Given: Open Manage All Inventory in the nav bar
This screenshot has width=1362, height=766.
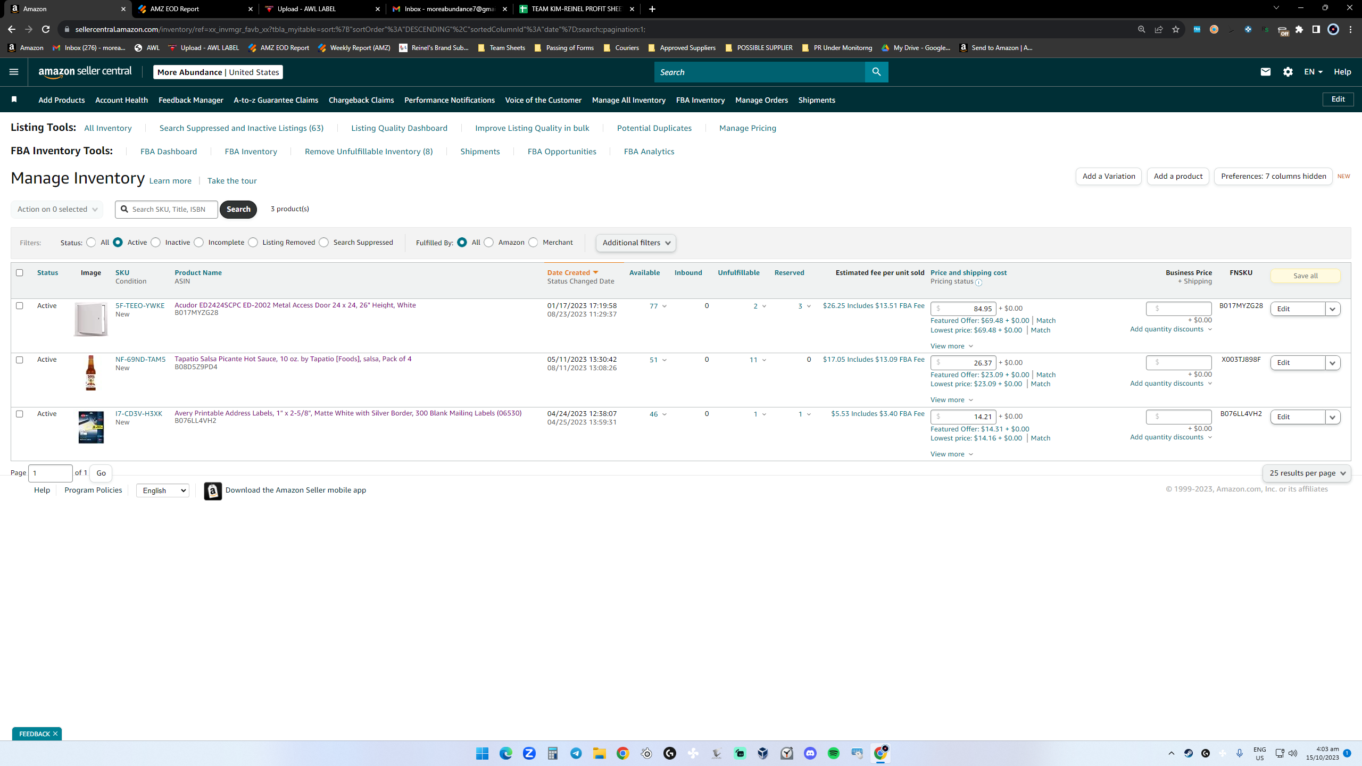Looking at the screenshot, I should coord(628,100).
